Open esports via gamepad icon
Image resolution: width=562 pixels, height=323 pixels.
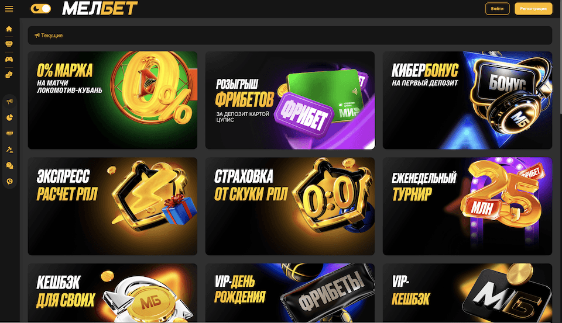coord(9,60)
